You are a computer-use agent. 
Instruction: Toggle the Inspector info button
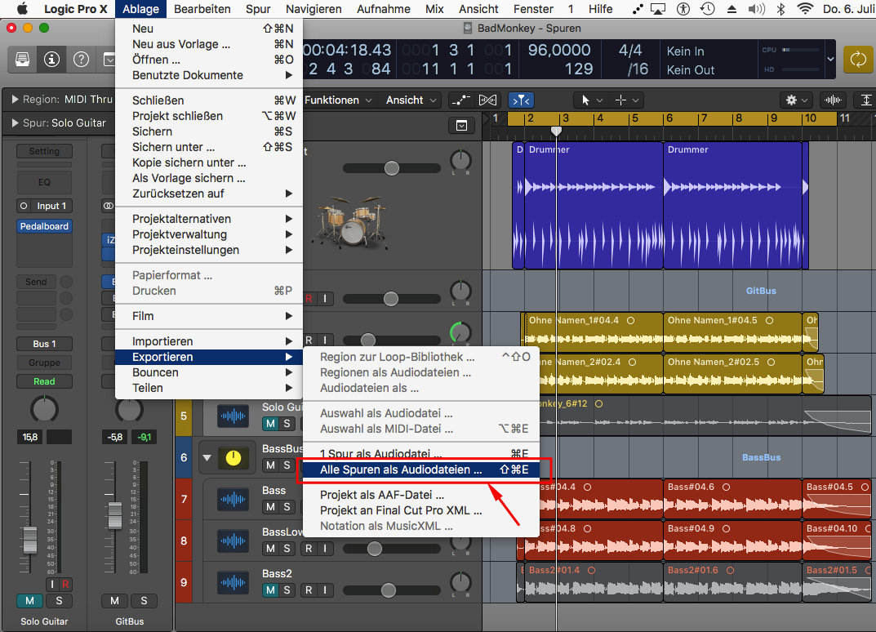click(51, 59)
